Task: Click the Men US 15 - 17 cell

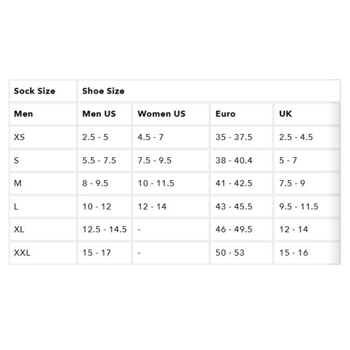Action: click(x=96, y=253)
